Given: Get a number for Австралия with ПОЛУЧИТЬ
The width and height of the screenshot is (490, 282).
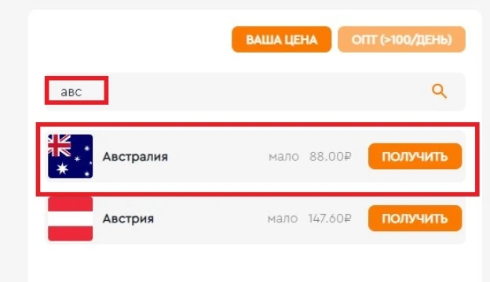Looking at the screenshot, I should tap(415, 157).
